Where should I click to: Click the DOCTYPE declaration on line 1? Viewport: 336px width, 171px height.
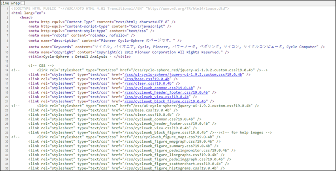[120, 8]
